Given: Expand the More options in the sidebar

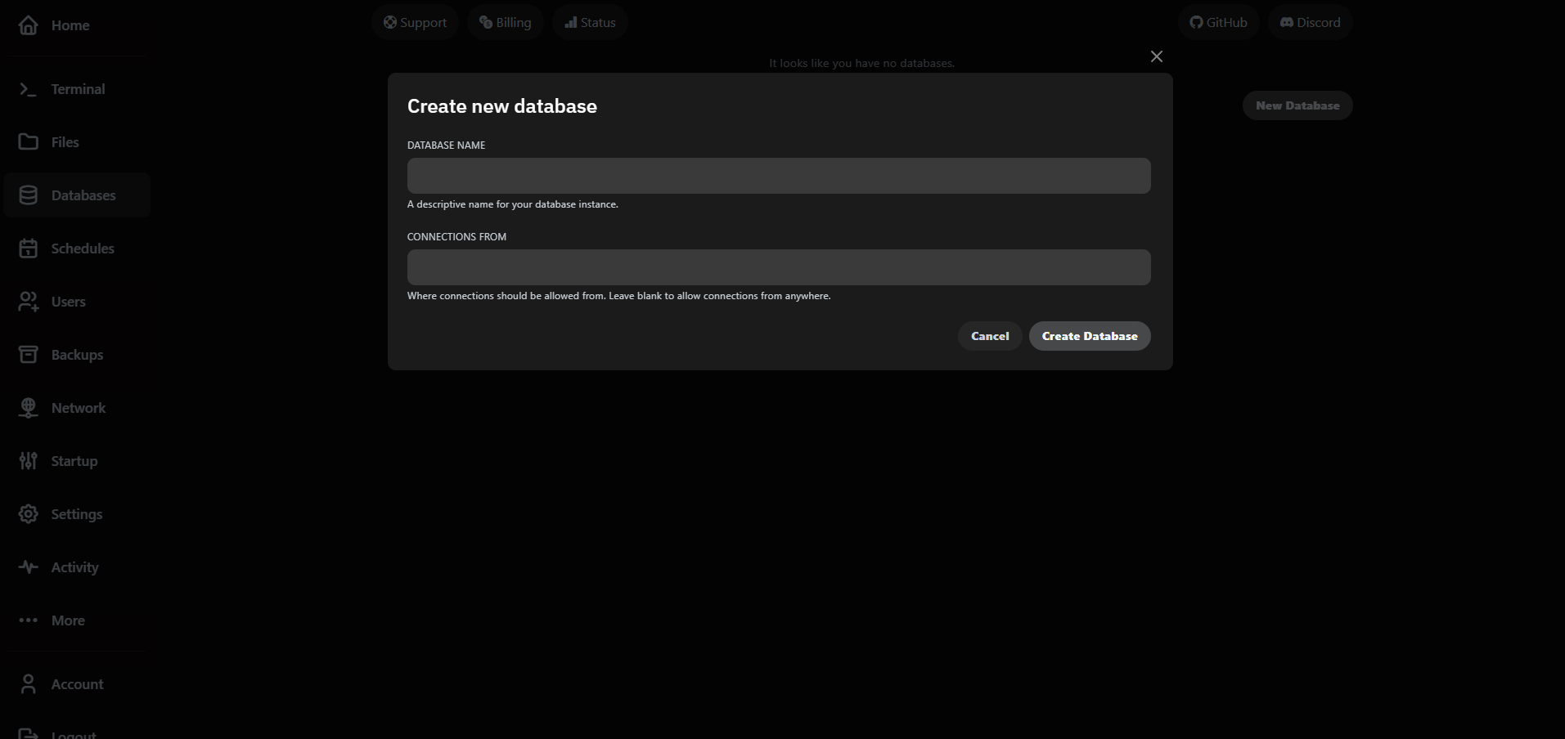Looking at the screenshot, I should click(x=67, y=620).
